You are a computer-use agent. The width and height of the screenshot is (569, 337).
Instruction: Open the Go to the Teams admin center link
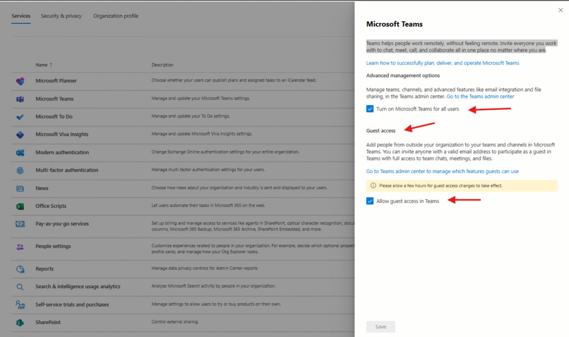(480, 97)
